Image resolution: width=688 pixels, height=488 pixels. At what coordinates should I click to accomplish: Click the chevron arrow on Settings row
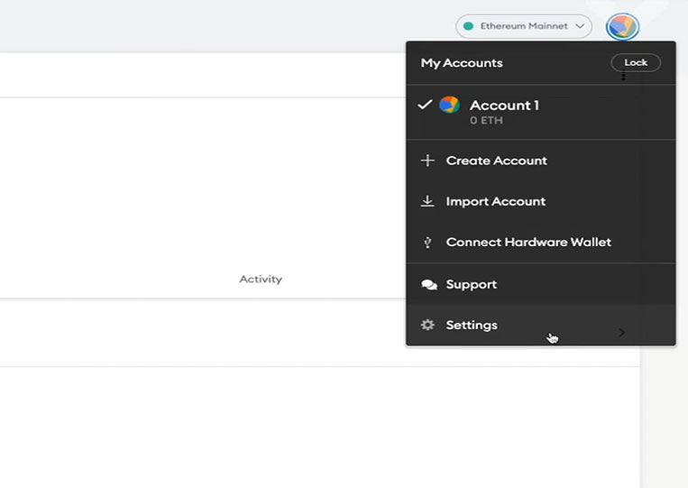(x=622, y=332)
